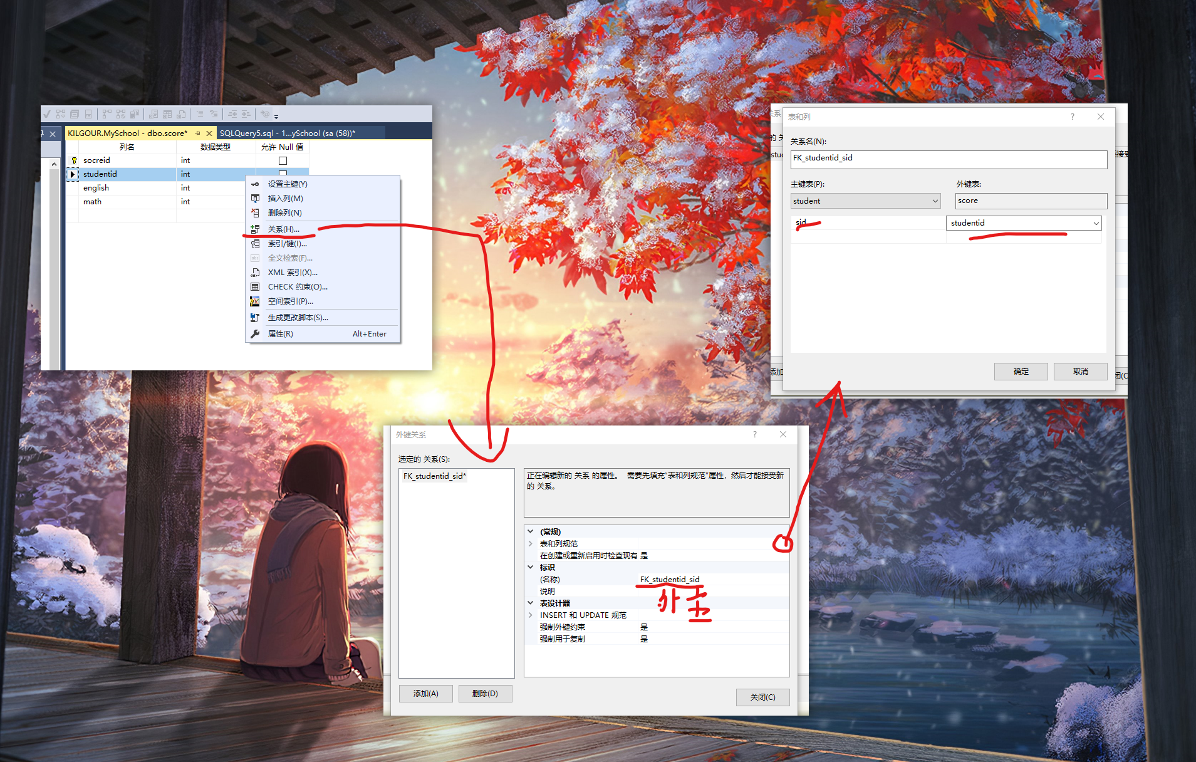Toggle Include Actual Execution Plan icon
The width and height of the screenshot is (1196, 762).
(x=107, y=114)
